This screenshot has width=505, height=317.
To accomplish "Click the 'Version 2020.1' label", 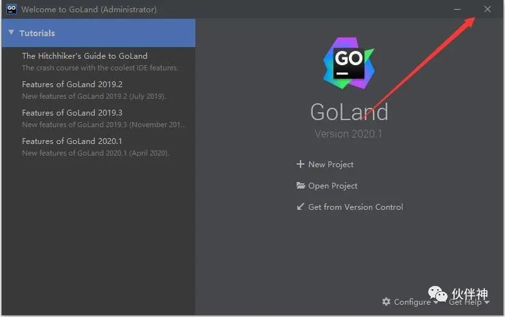I will click(348, 134).
